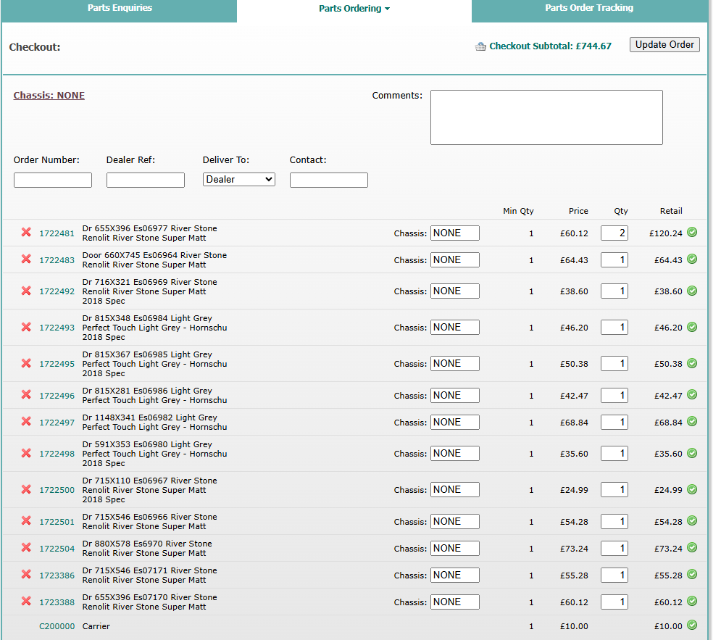Remove item 1722497 from checkout
This screenshot has height=640, width=721.
26,422
